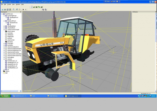This screenshot has width=157, height=111.
Task: Select wheelLeftBack_col in the tree
Action: [12, 66]
